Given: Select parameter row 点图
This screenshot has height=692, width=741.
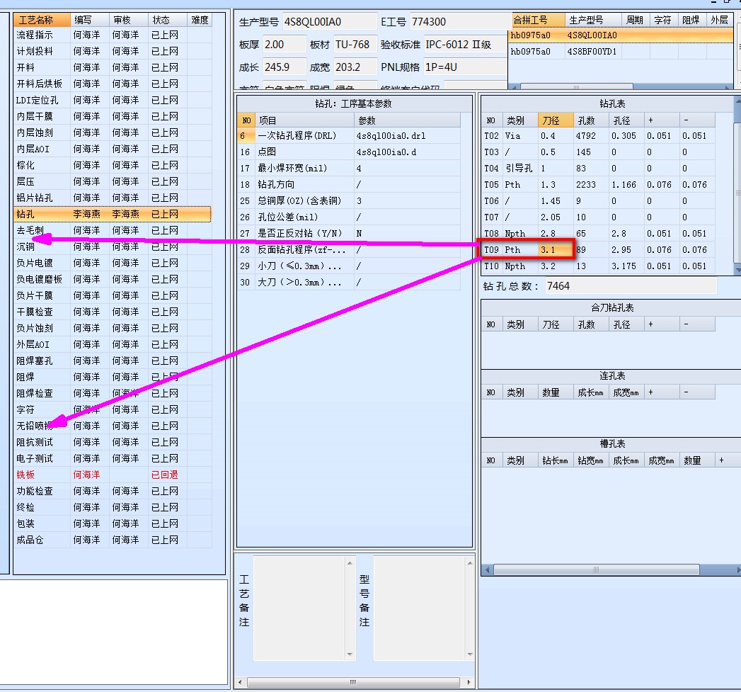Looking at the screenshot, I should (349, 152).
